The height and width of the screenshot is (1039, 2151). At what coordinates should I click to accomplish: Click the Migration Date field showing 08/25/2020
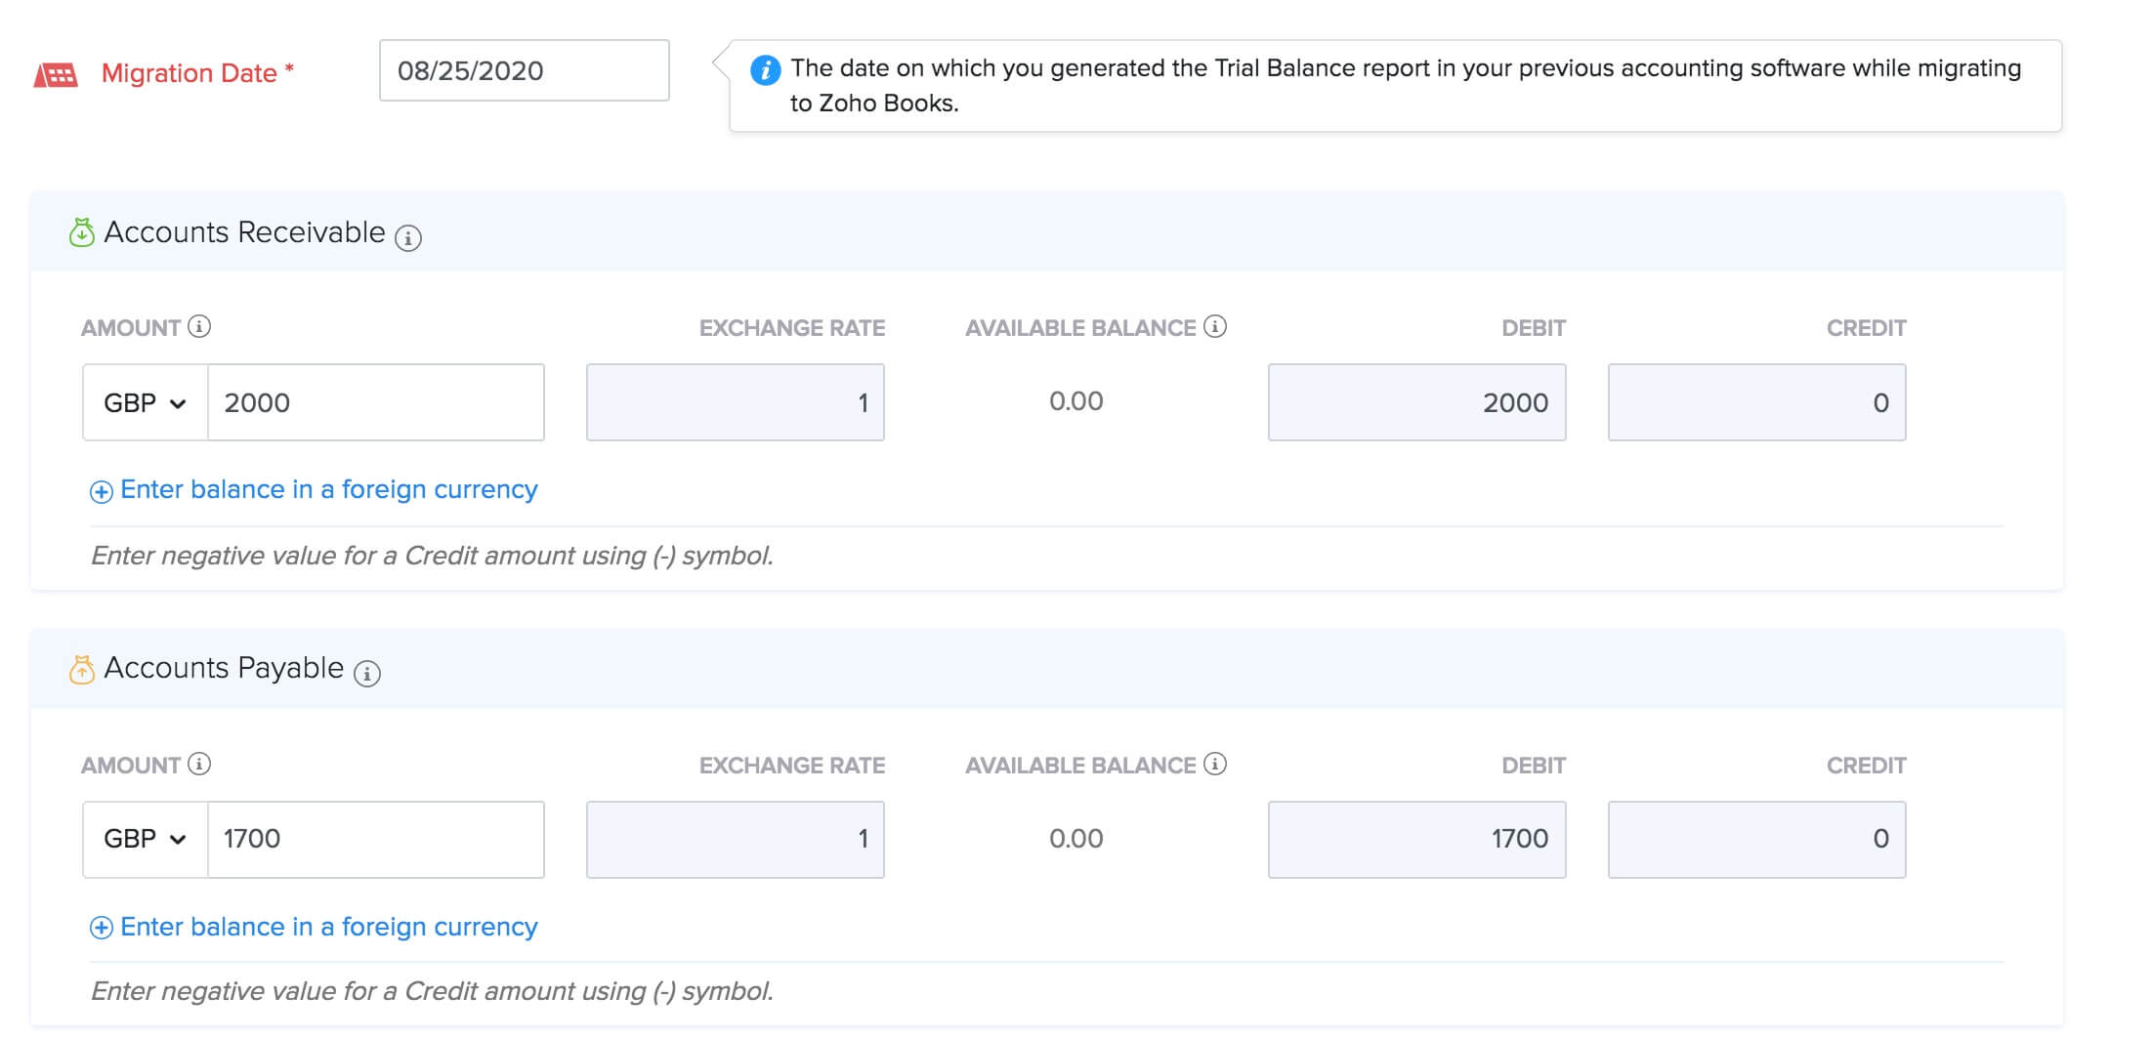pos(524,70)
